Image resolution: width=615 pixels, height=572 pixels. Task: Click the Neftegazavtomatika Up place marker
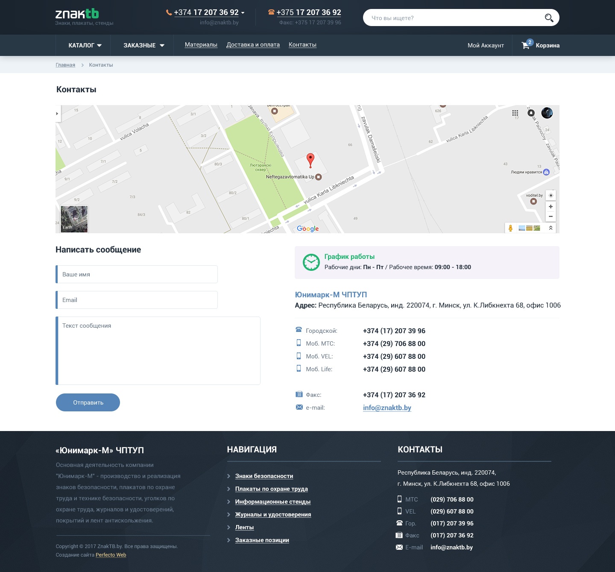click(318, 177)
